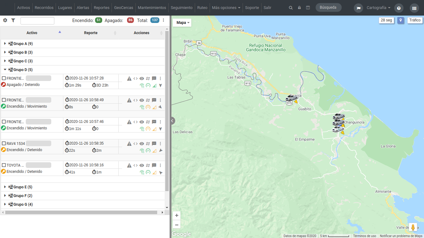Open three-dot menu on the 10:58:49 row
The width and height of the screenshot is (424, 238).
tap(160, 100)
